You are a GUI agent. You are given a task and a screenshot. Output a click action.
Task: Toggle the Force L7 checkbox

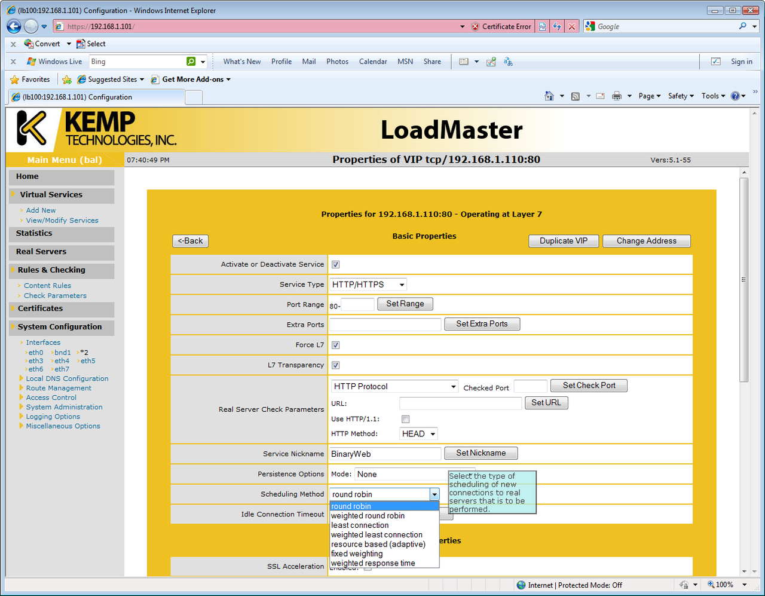pos(336,345)
